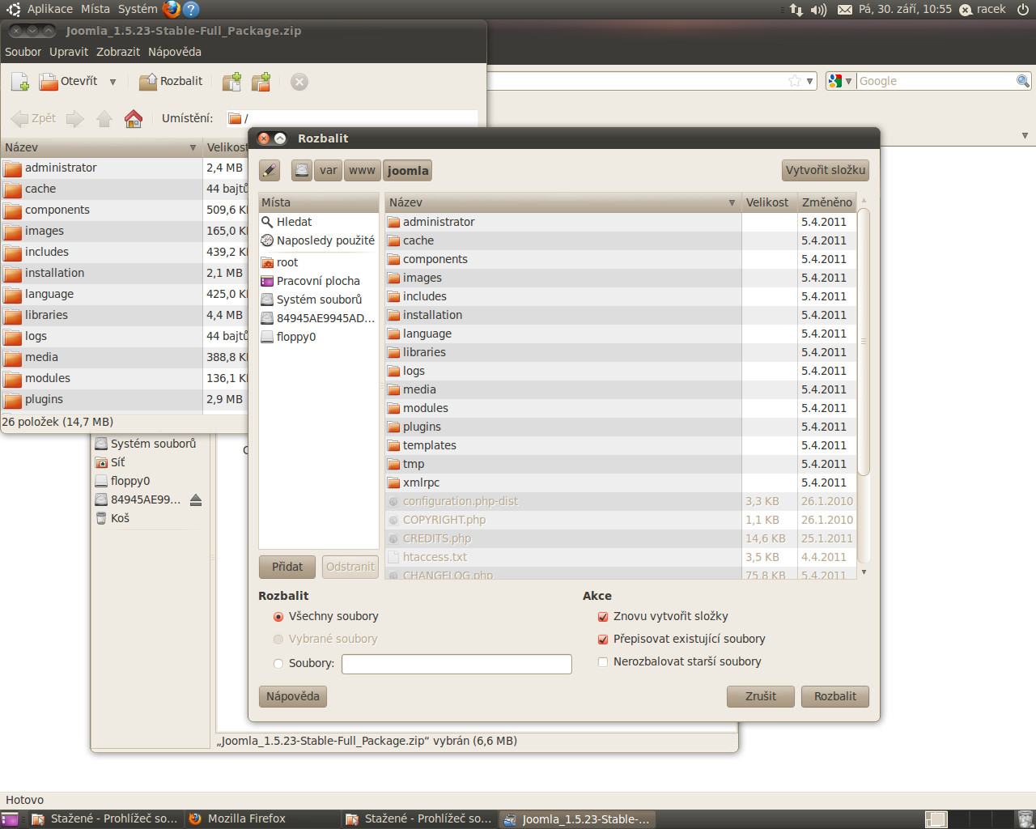This screenshot has width=1036, height=829.
Task: Open the Google search engine dropdown
Action: [840, 81]
